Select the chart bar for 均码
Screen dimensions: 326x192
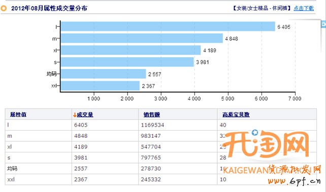coord(104,74)
